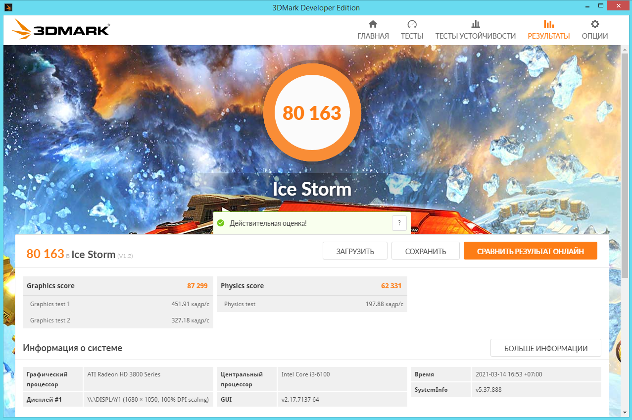The height and width of the screenshot is (420, 632).
Task: Click the Graphics score value 87 299
Action: pyautogui.click(x=197, y=286)
